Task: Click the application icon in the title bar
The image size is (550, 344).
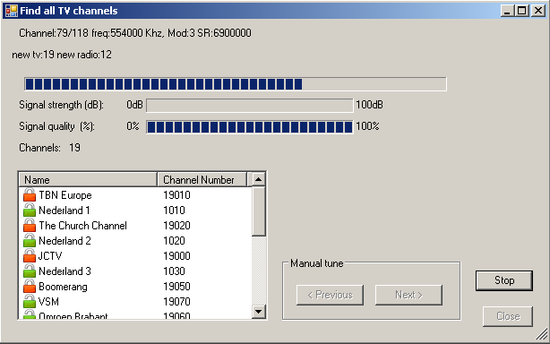Action: point(12,11)
